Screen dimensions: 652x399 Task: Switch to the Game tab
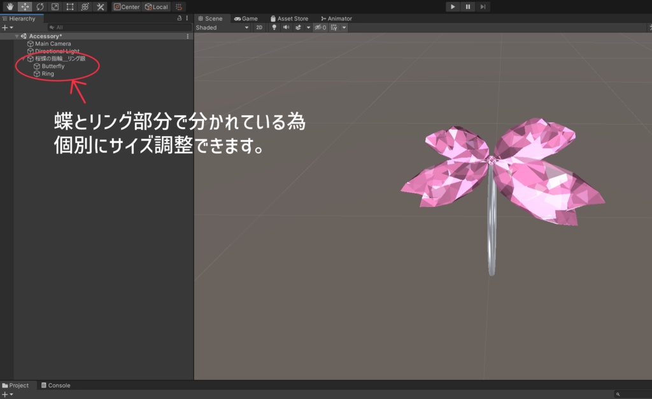tap(247, 18)
